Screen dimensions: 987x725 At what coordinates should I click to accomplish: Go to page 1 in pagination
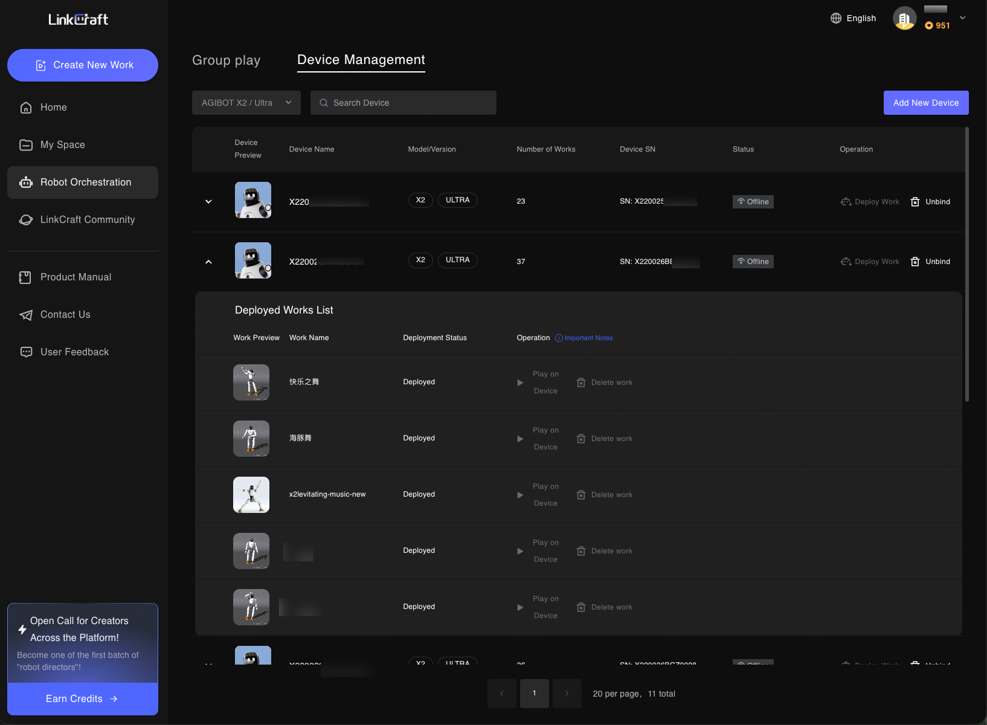point(535,694)
